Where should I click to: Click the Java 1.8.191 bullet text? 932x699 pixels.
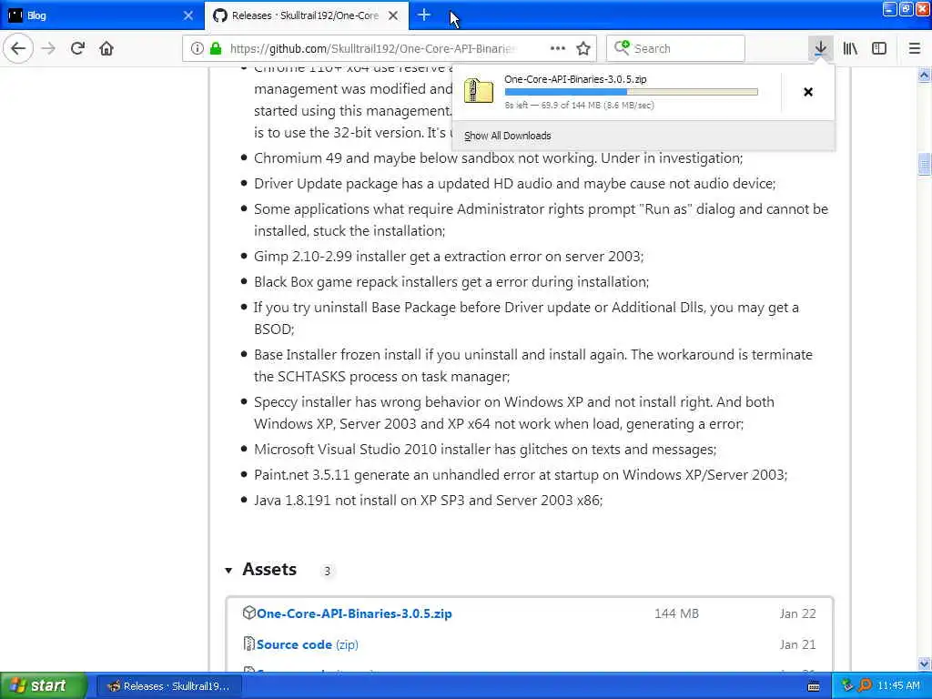[x=428, y=500]
